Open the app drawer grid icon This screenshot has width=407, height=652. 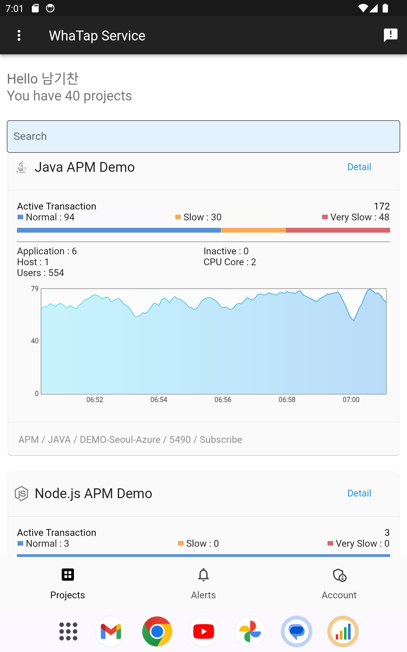coord(68,632)
